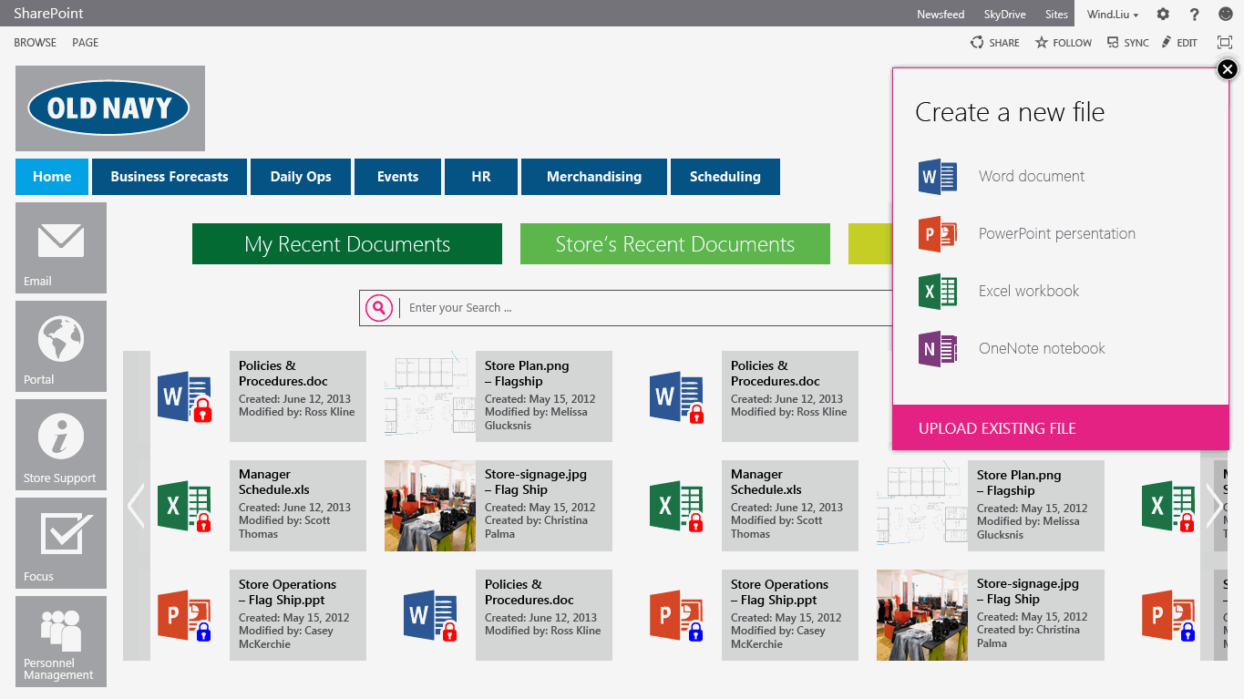Viewport: 1244px width, 699px height.
Task: Click the Excel icon in the new file panel
Action: pyautogui.click(x=938, y=291)
